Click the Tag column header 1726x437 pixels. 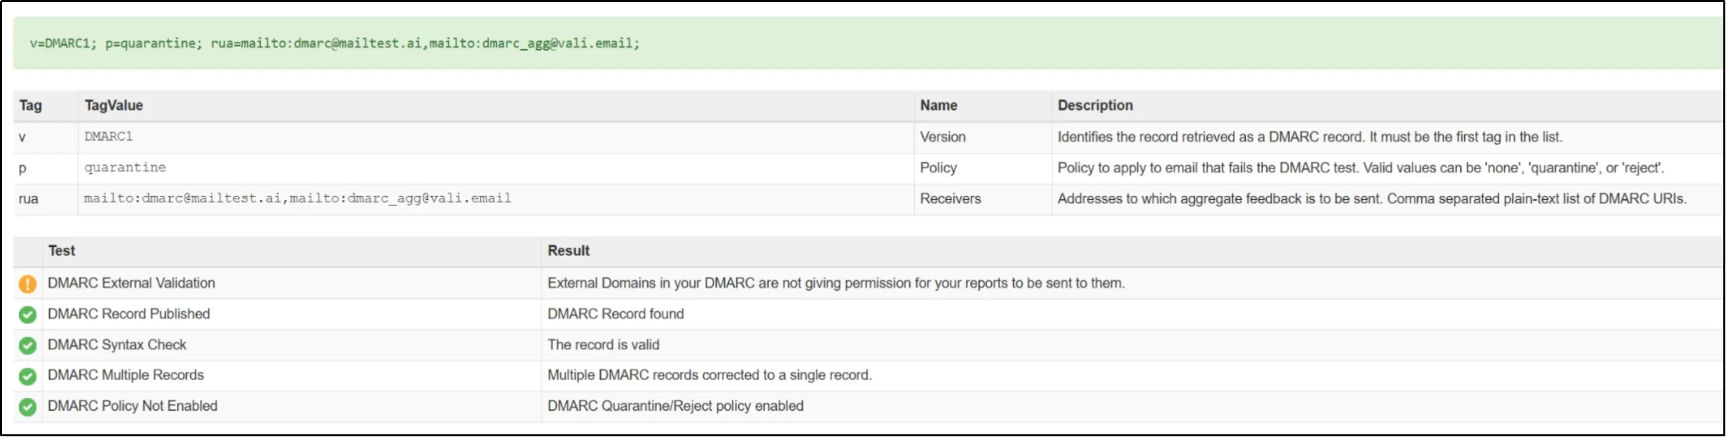click(x=30, y=106)
